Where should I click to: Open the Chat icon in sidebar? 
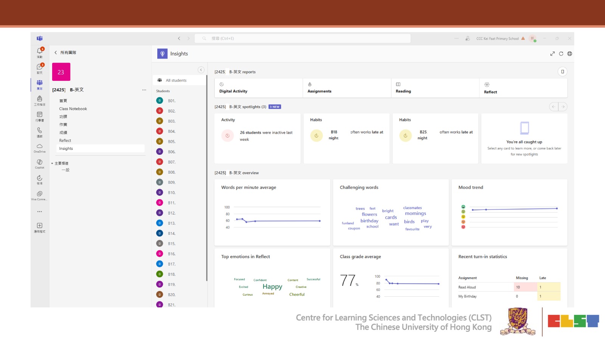pyautogui.click(x=39, y=68)
